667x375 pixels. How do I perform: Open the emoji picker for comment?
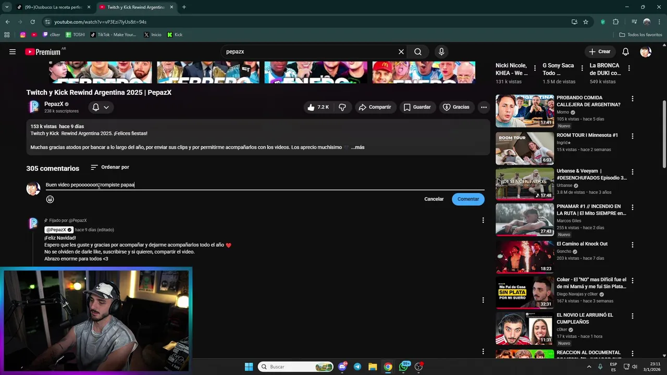[x=50, y=199]
